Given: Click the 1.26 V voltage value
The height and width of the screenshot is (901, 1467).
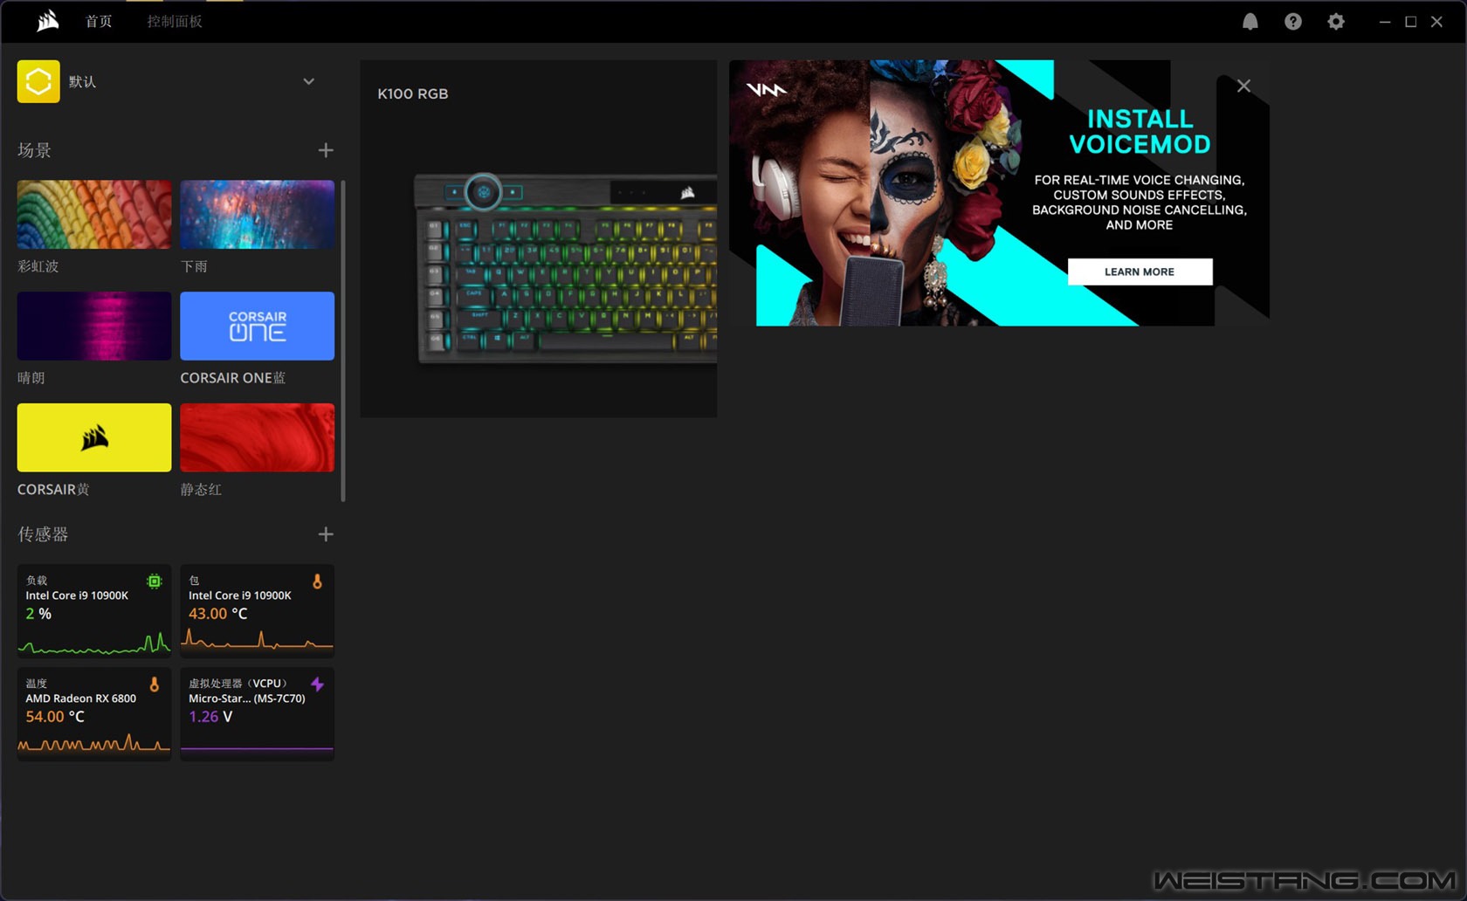Looking at the screenshot, I should click(x=210, y=717).
